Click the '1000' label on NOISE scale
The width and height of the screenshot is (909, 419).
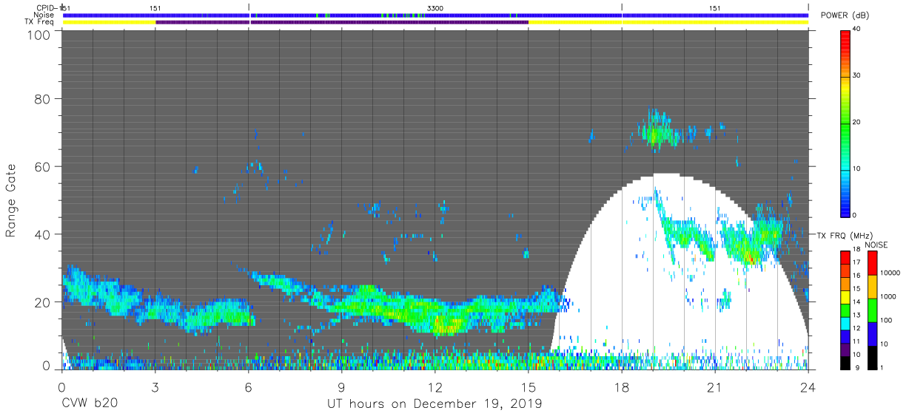click(890, 296)
